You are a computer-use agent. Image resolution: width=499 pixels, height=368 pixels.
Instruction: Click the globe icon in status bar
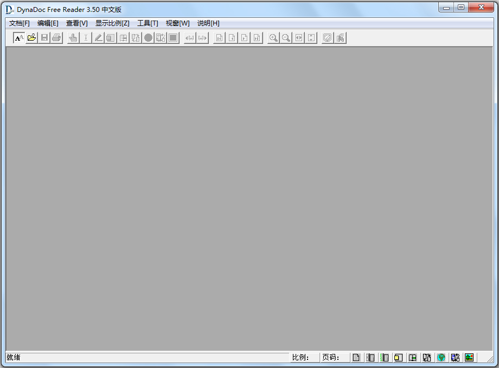pos(441,357)
